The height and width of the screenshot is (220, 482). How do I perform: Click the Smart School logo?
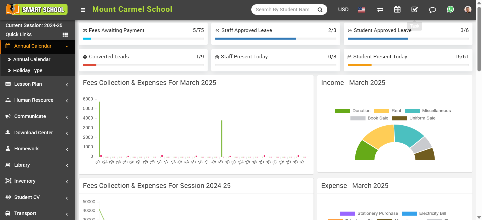(37, 10)
